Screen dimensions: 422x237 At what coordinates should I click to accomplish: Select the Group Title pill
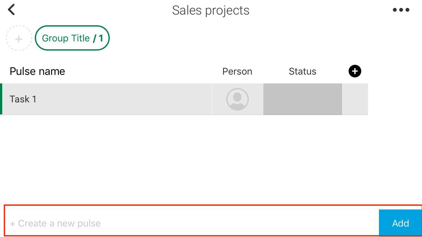click(x=72, y=38)
